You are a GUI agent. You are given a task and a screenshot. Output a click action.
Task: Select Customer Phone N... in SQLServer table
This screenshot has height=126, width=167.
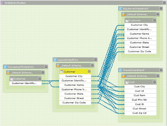tap(141, 38)
